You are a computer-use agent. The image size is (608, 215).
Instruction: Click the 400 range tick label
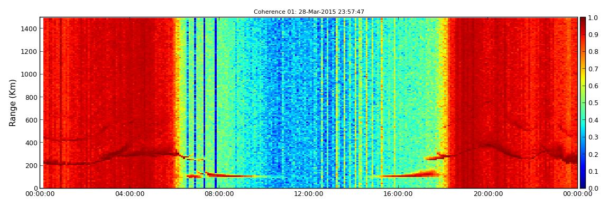[x=31, y=143]
